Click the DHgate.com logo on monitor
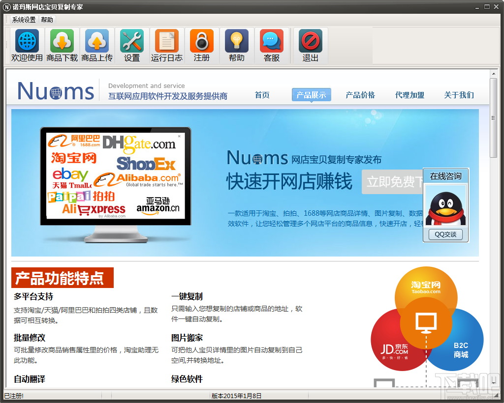The width and height of the screenshot is (504, 403). coord(139,144)
